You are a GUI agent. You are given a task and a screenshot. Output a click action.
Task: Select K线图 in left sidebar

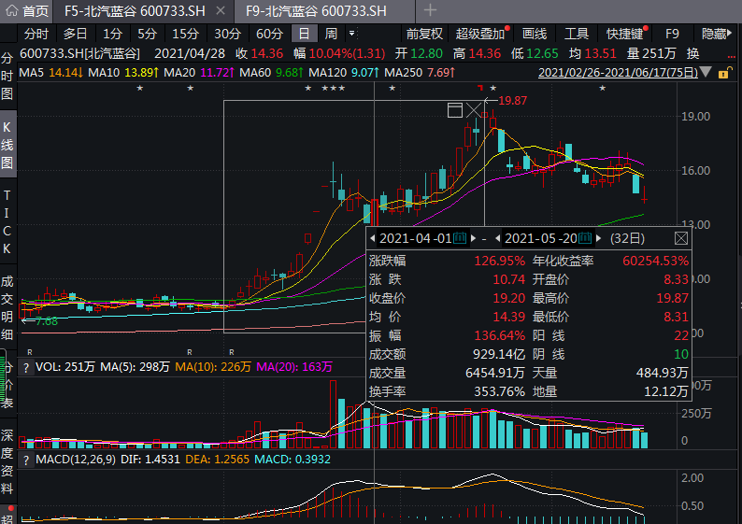(7, 145)
